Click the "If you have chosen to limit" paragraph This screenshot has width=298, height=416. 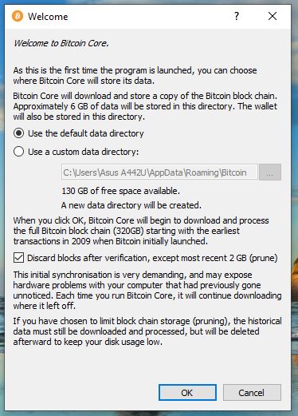point(147,331)
